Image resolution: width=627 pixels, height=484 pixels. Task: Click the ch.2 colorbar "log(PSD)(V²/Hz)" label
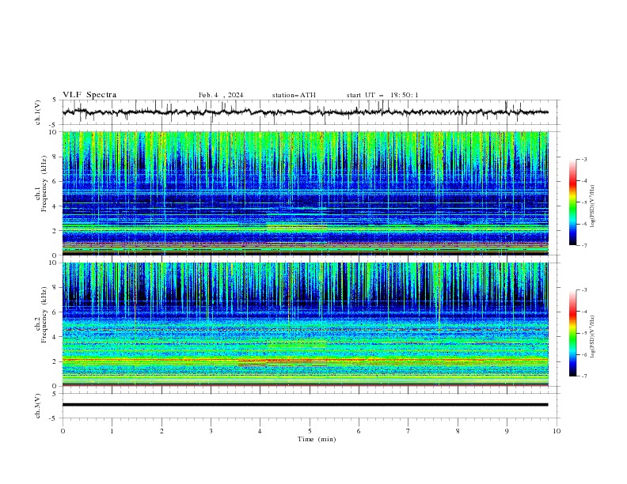coord(593,336)
